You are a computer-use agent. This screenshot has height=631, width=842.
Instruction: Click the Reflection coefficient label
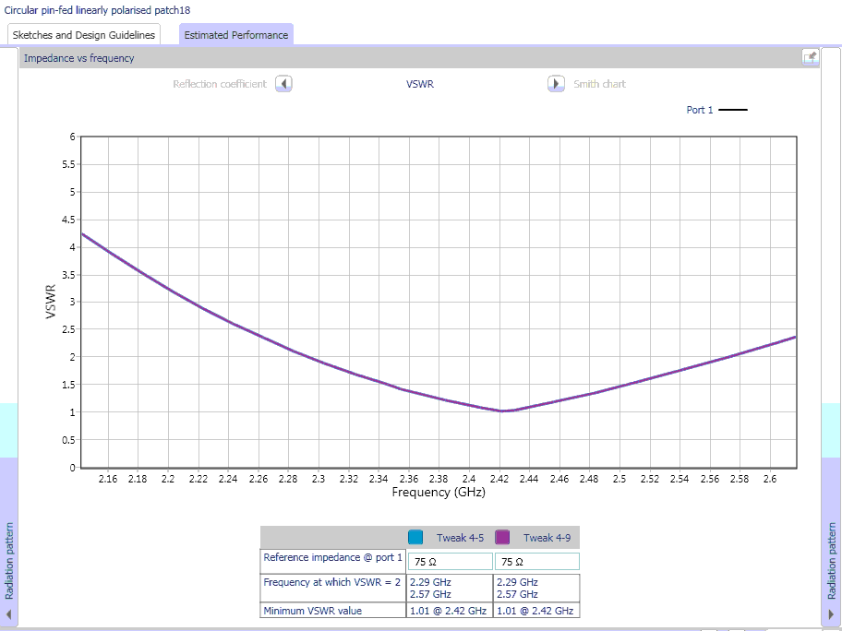point(220,84)
